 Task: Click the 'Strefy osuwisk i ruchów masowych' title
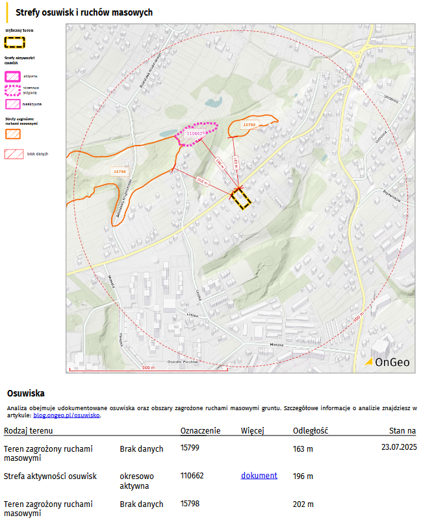click(x=84, y=12)
